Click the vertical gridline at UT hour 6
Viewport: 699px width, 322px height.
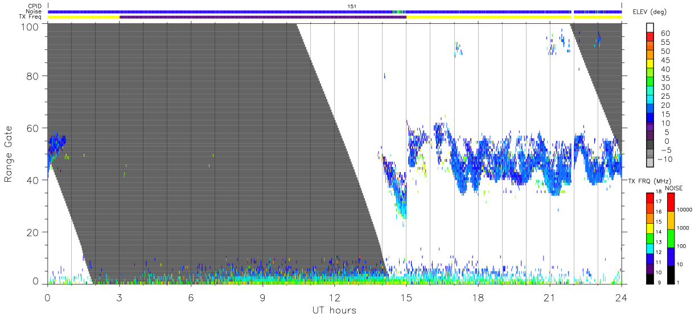coord(191,153)
